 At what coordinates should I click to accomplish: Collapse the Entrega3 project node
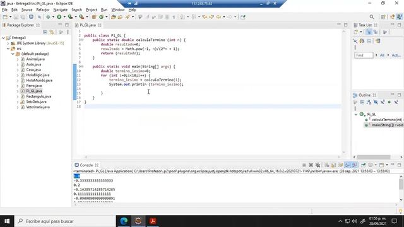point(4,38)
